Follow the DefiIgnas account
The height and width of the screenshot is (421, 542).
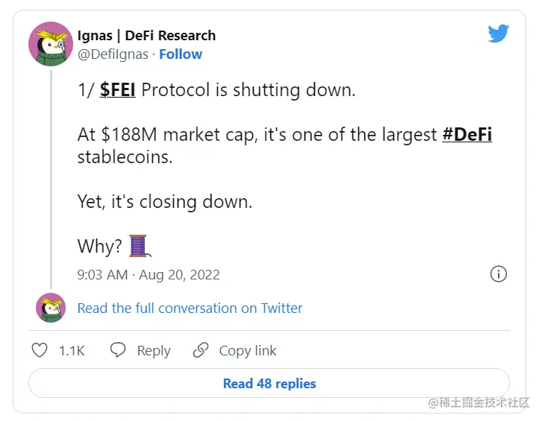tap(180, 54)
